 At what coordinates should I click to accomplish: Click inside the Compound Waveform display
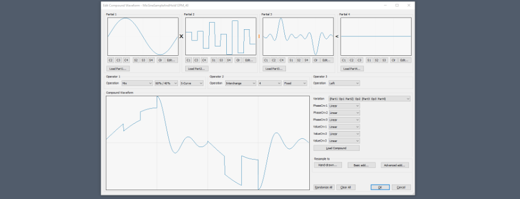click(207, 143)
